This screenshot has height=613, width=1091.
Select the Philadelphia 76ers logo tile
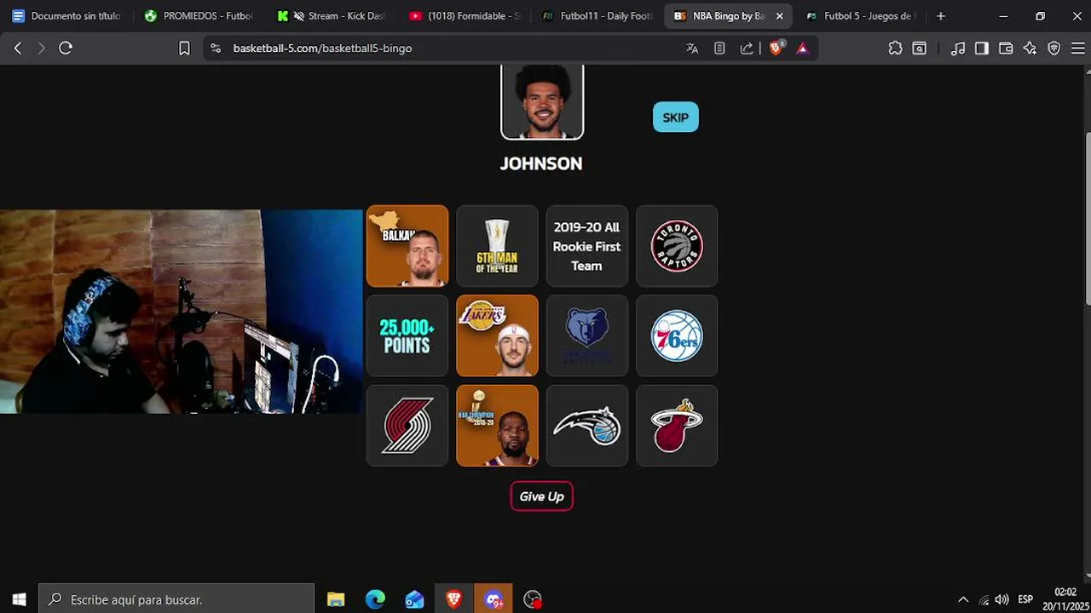coord(677,336)
